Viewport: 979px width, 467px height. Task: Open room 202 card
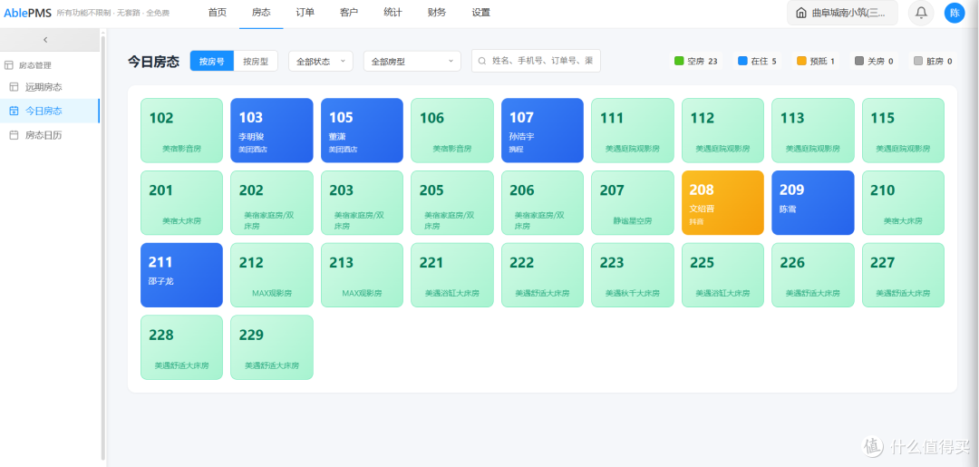(x=272, y=203)
